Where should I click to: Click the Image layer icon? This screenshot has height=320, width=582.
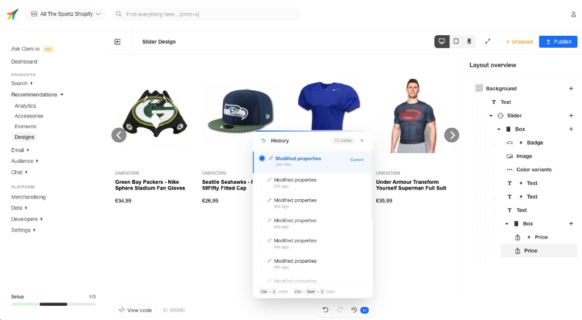click(x=510, y=156)
